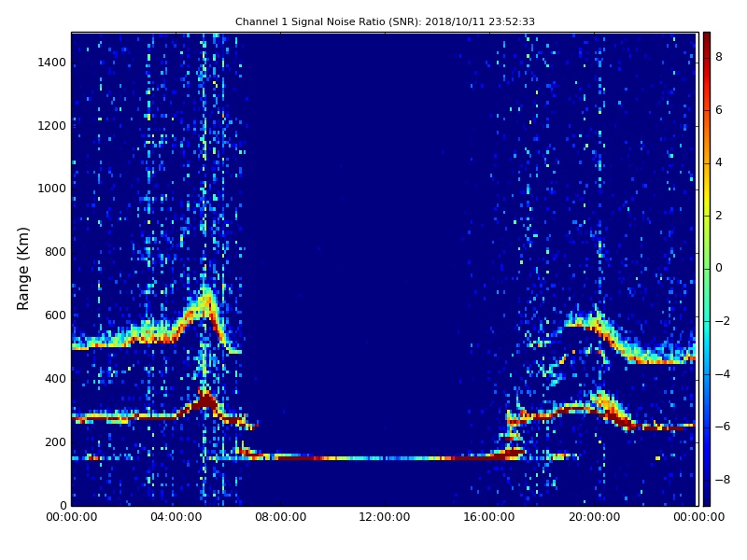The image size is (747, 560).
Task: Click the 16:00:00 time axis label
Action: (x=489, y=517)
